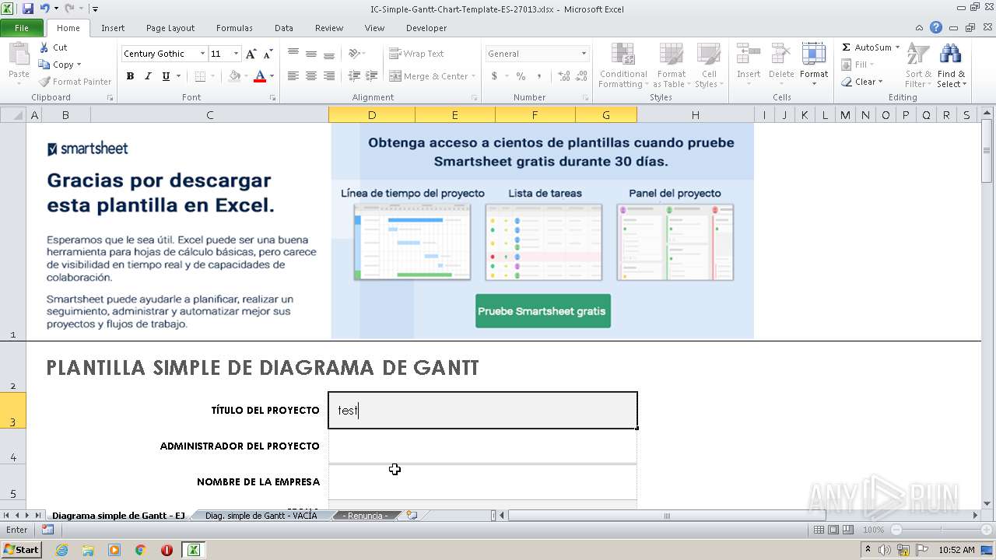Open Cell Styles gallery

707,65
